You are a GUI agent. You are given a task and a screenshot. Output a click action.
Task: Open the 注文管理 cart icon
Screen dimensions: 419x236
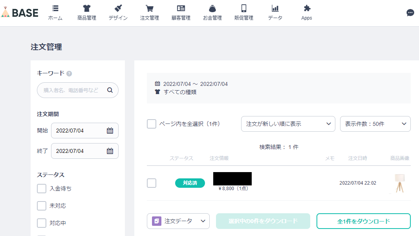pyautogui.click(x=149, y=9)
